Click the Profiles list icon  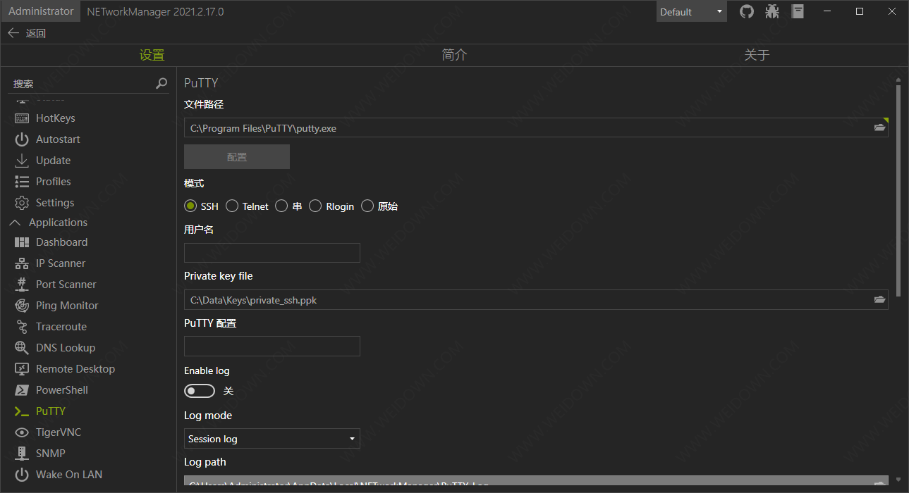[22, 182]
